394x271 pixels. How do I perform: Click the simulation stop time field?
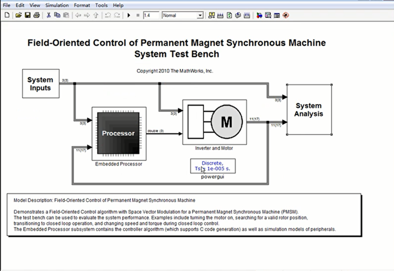pyautogui.click(x=151, y=15)
